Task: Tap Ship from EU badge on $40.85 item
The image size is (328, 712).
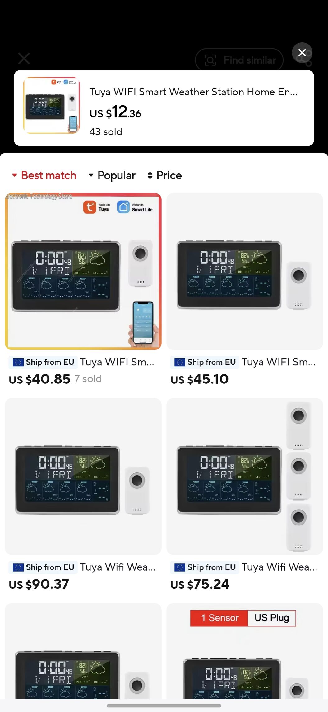Action: click(43, 362)
